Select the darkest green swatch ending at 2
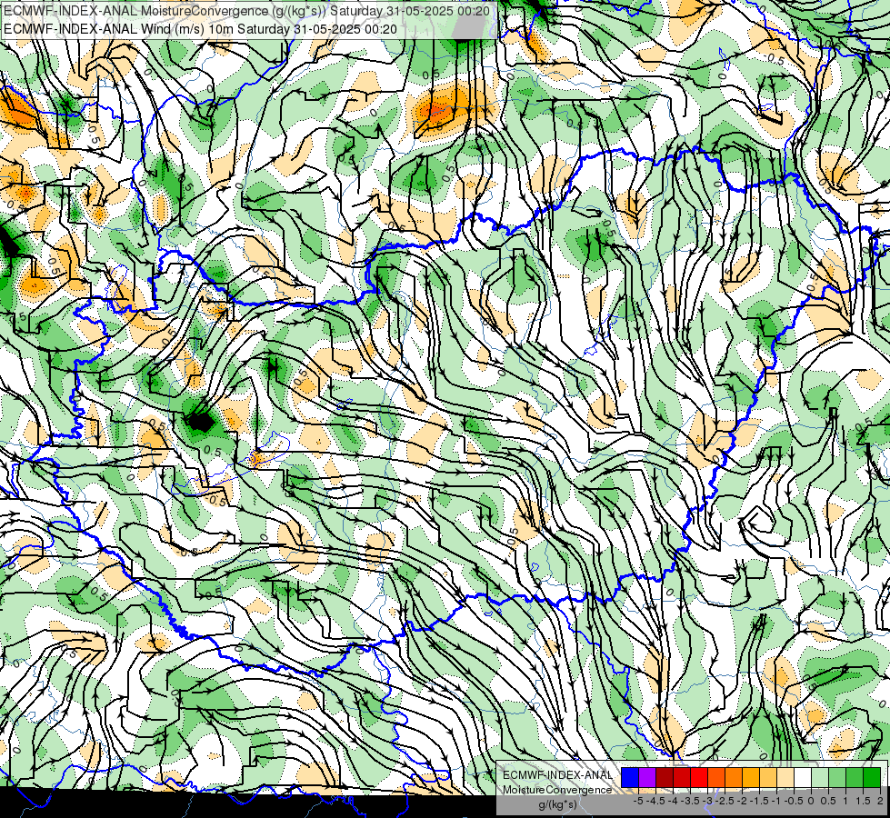The height and width of the screenshot is (818, 890). click(x=872, y=778)
